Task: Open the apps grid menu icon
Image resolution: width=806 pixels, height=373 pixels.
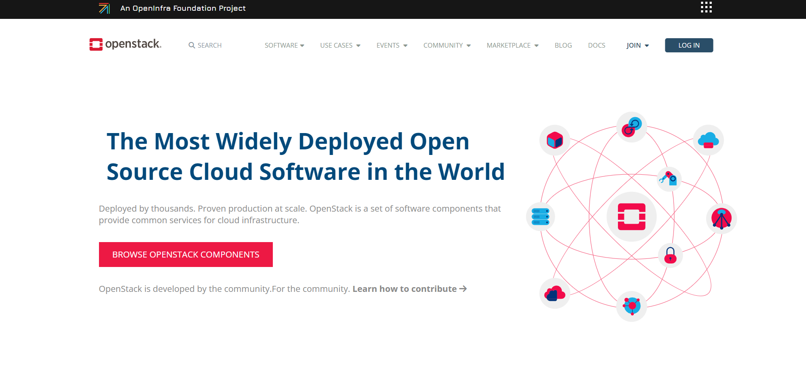Action: [706, 7]
